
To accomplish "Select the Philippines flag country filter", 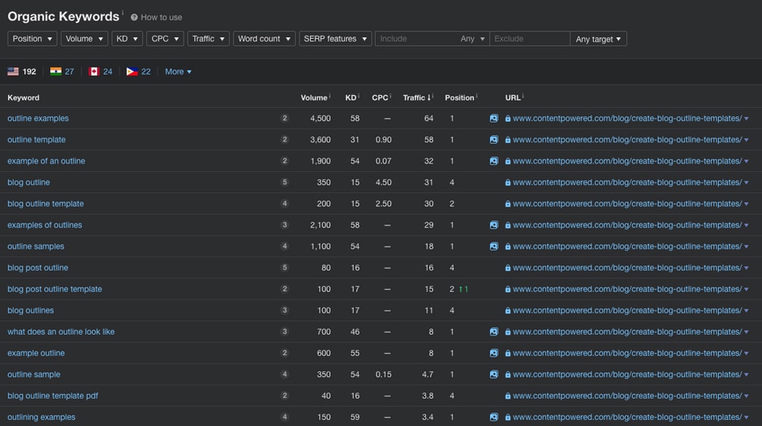I will 132,72.
